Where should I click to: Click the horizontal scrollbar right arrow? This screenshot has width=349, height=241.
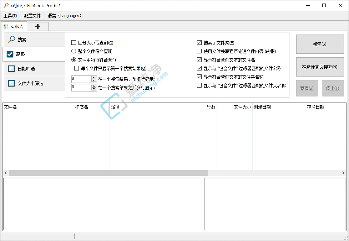[x=343, y=173]
